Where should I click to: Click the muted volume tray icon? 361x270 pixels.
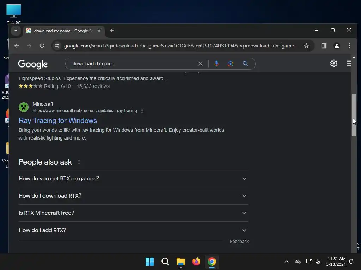[x=318, y=262]
